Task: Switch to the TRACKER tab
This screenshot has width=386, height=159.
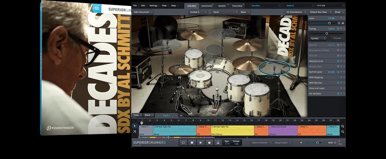Action: [238, 6]
